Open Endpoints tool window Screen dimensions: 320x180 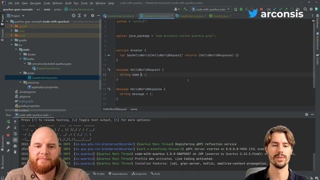click(139, 174)
